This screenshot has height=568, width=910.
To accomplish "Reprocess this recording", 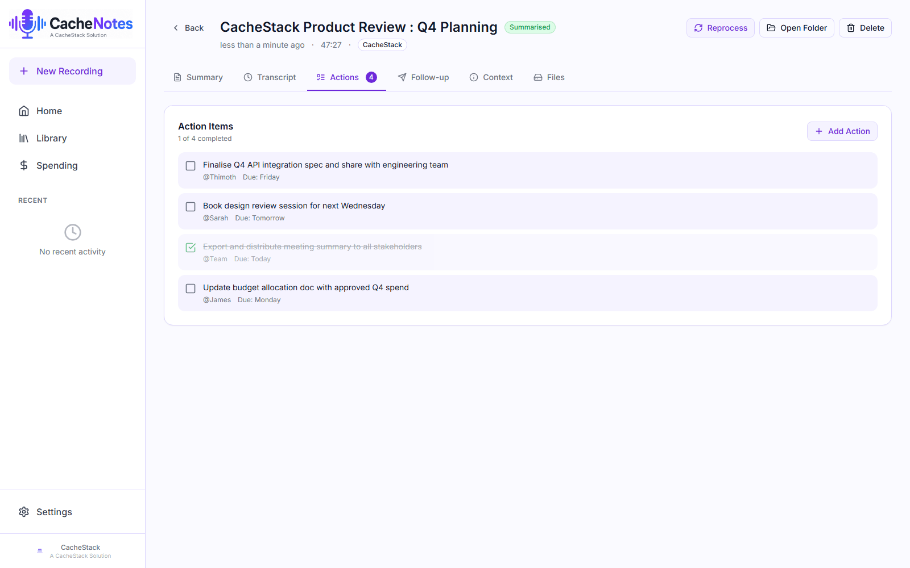I will (721, 28).
